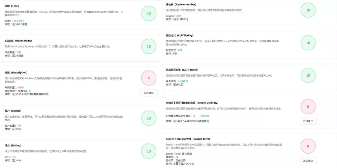
Task: Click the 标题 (Title) heading
Action: point(13,6)
